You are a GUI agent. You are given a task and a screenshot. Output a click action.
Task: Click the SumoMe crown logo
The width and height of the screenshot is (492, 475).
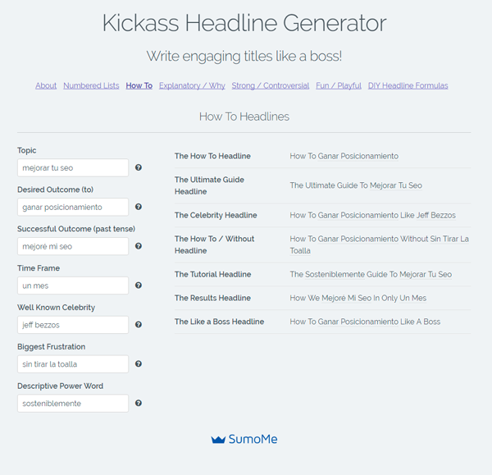point(218,439)
